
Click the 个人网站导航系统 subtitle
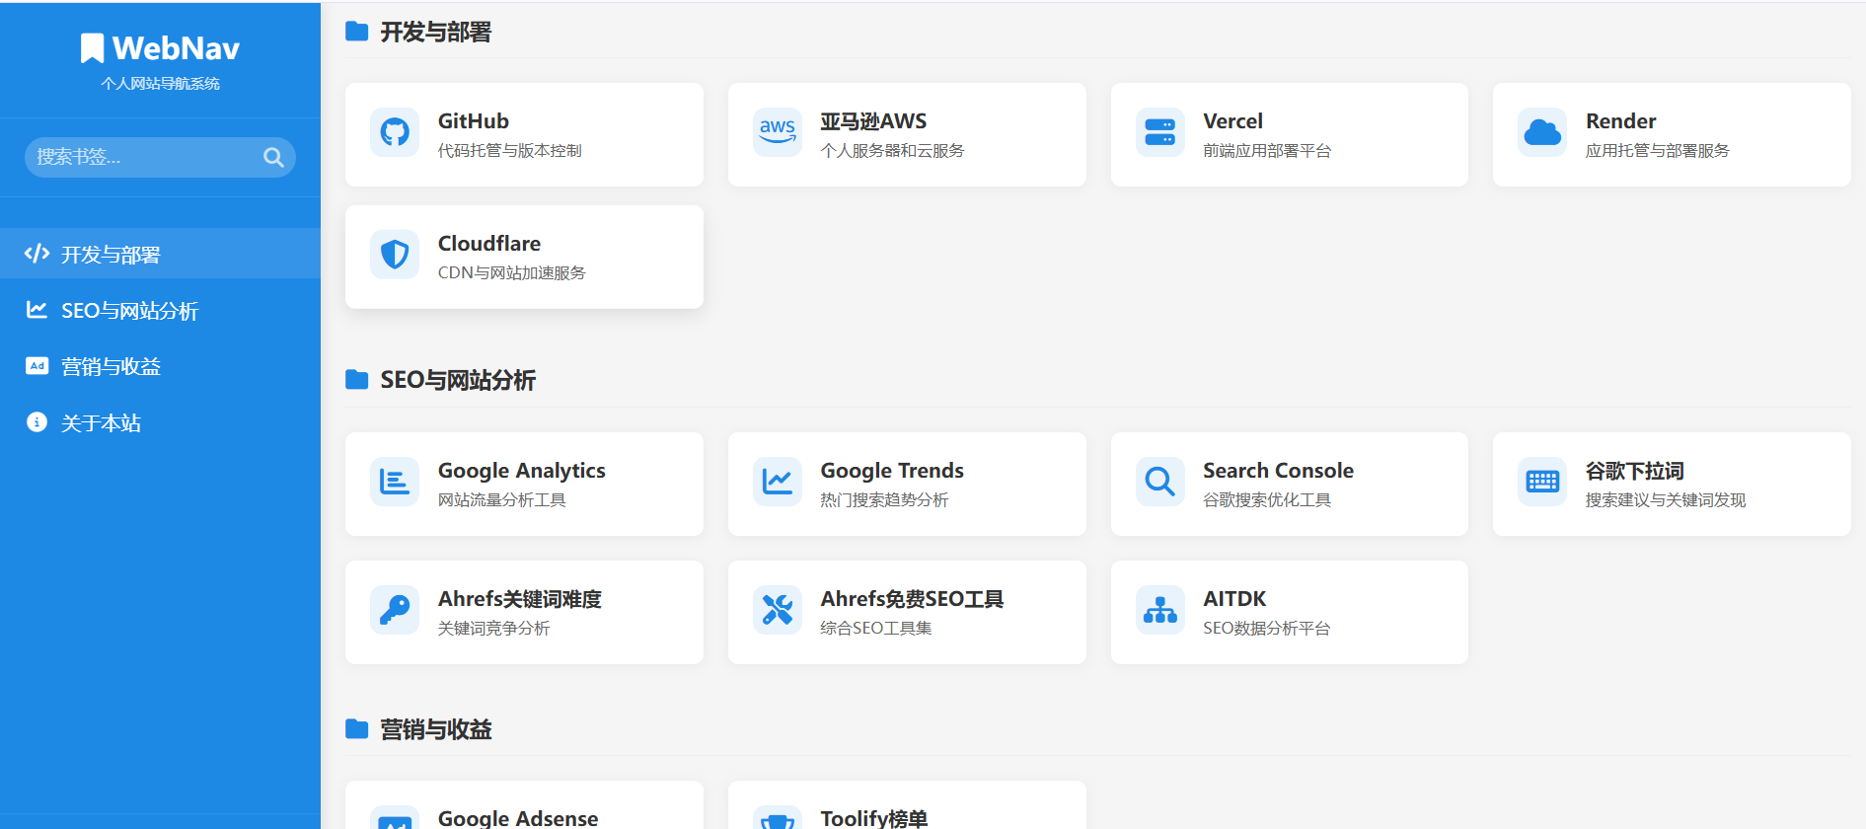click(160, 84)
